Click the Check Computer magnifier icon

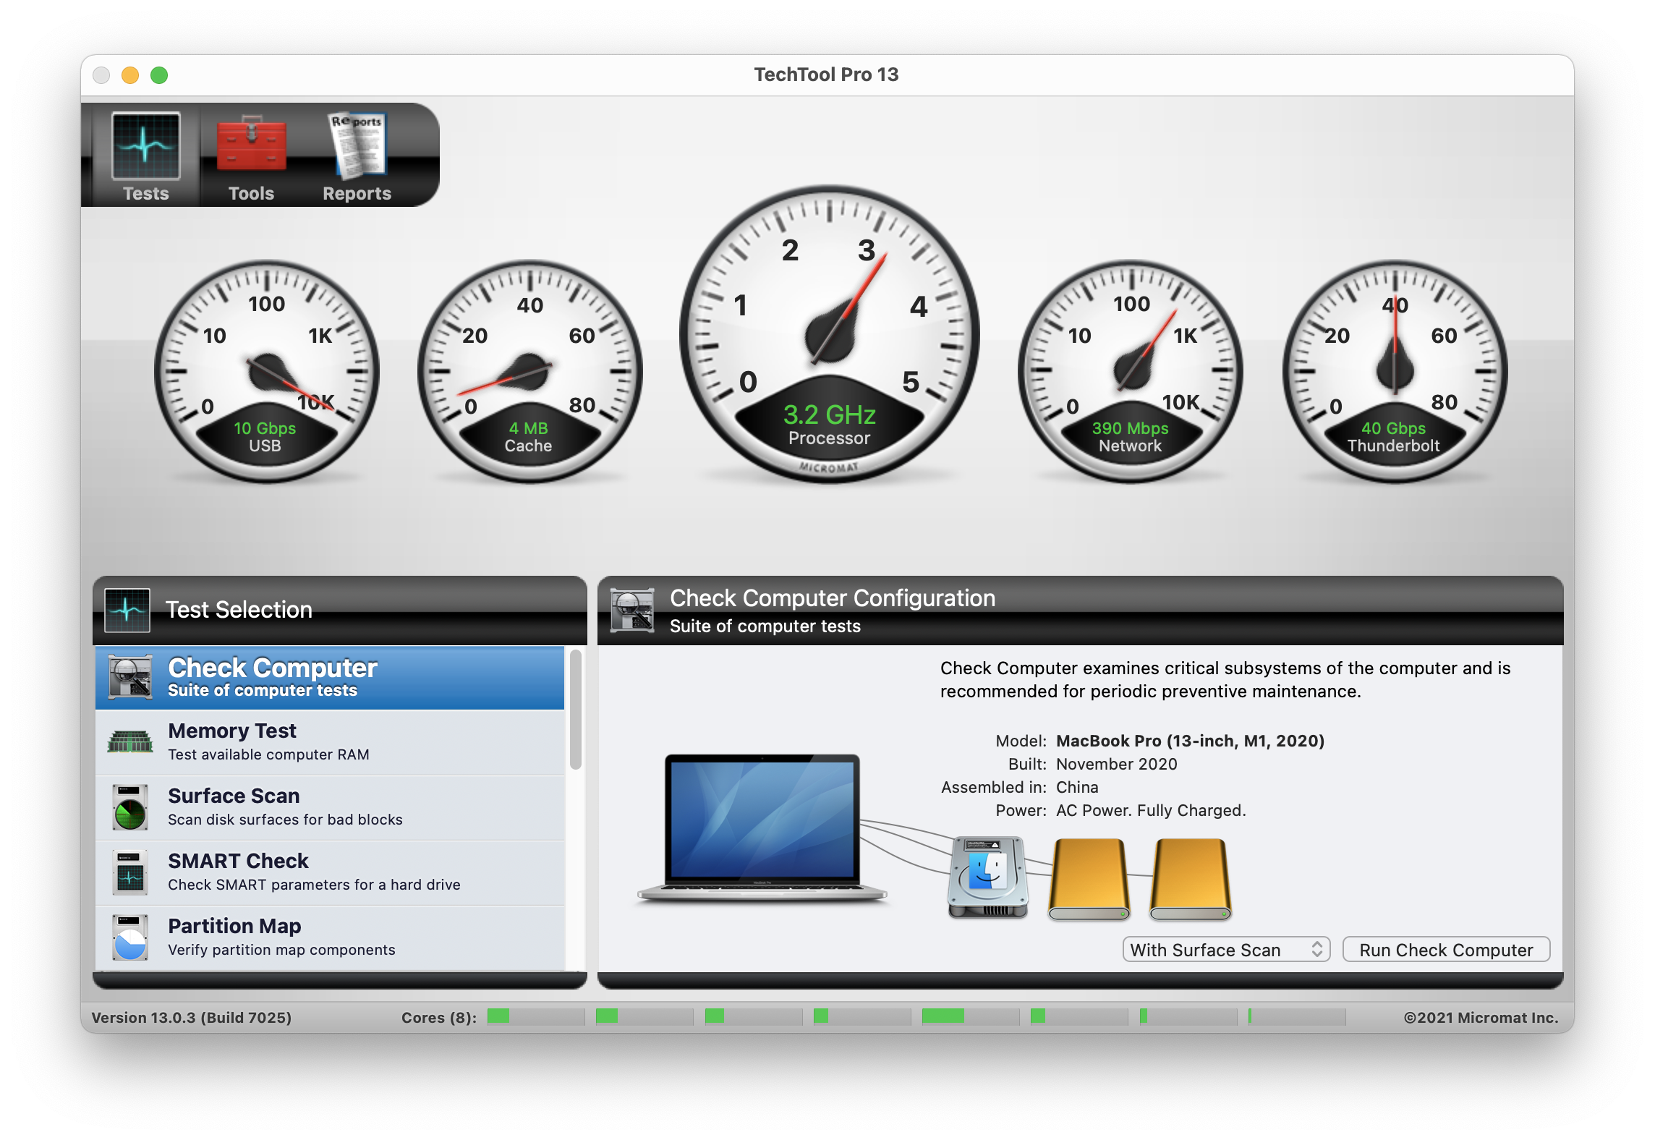click(x=130, y=677)
